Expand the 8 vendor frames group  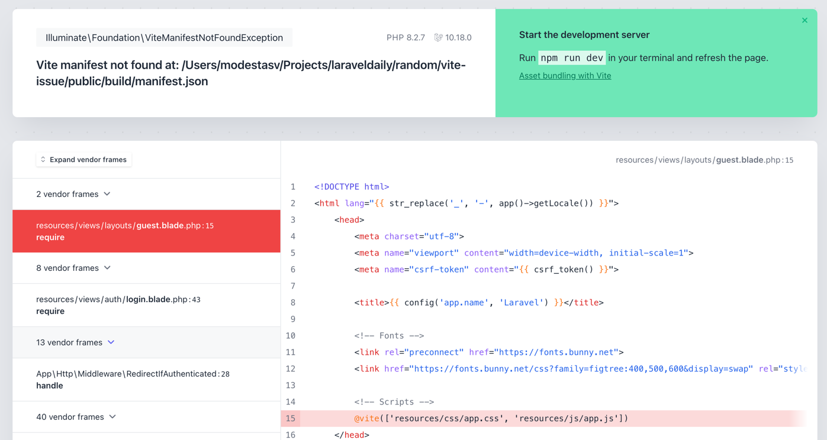pos(73,268)
